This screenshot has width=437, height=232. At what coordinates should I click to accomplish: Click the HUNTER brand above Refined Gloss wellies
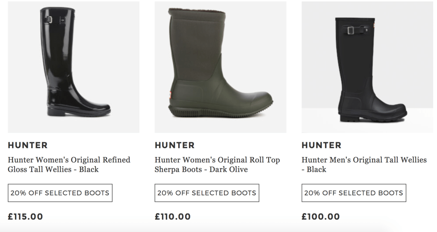pyautogui.click(x=28, y=145)
